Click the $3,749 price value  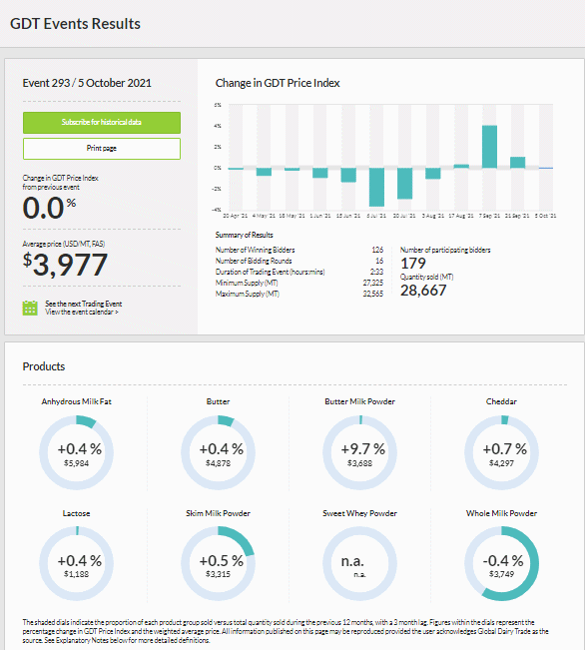[x=502, y=574]
